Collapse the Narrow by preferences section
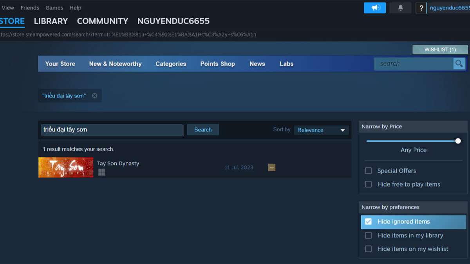 (413, 207)
